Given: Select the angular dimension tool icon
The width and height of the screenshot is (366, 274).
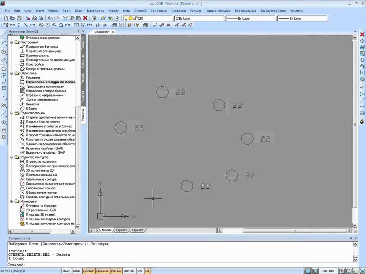Looking at the screenshot, I should (61, 25).
